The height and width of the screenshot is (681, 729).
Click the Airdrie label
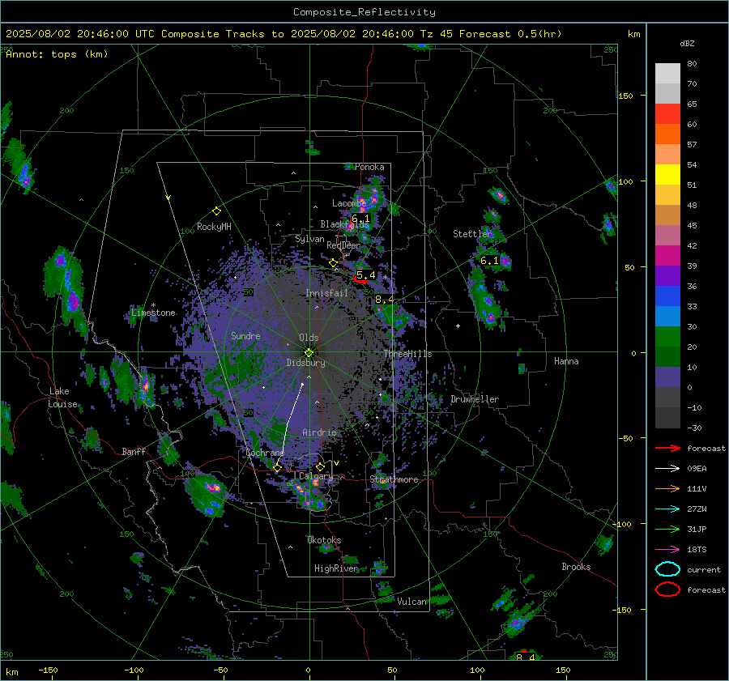(x=319, y=432)
